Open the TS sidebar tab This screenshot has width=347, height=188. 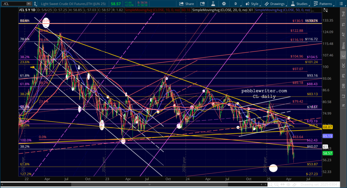(343, 25)
